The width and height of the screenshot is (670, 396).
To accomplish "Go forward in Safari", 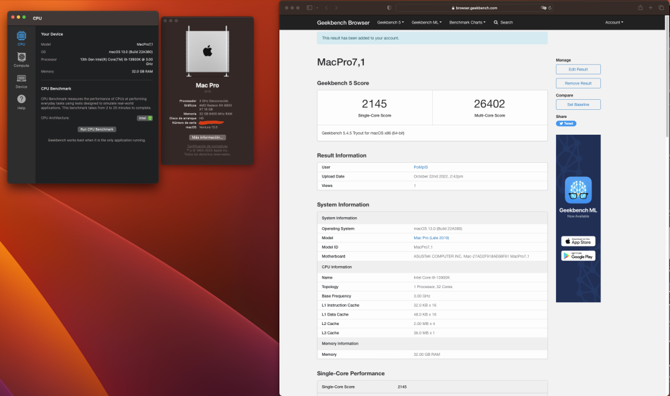I will click(x=336, y=7).
